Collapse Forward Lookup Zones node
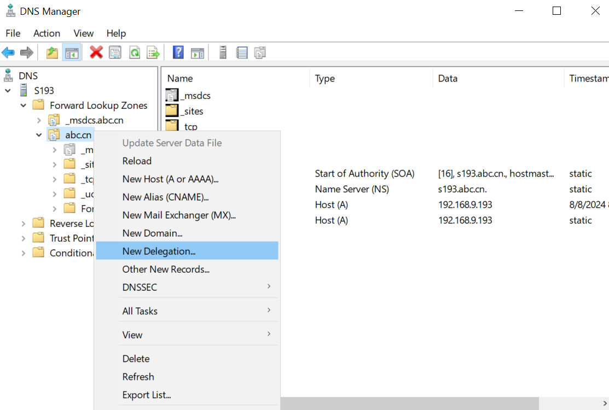Screen dimensions: 609x410 click(24, 105)
